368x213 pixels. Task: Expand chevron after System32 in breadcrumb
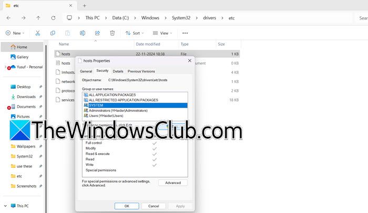(197, 18)
